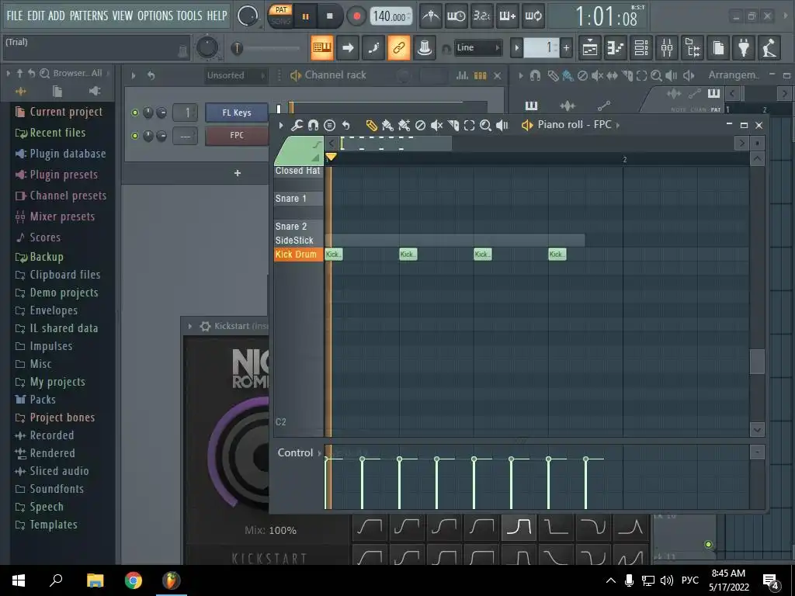Toggle the metronome button
This screenshot has width=795, height=596.
tap(431, 16)
